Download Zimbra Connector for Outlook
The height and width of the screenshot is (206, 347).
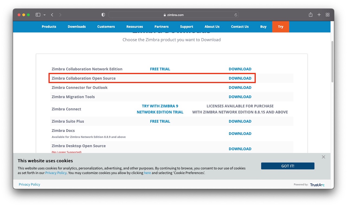[240, 87]
